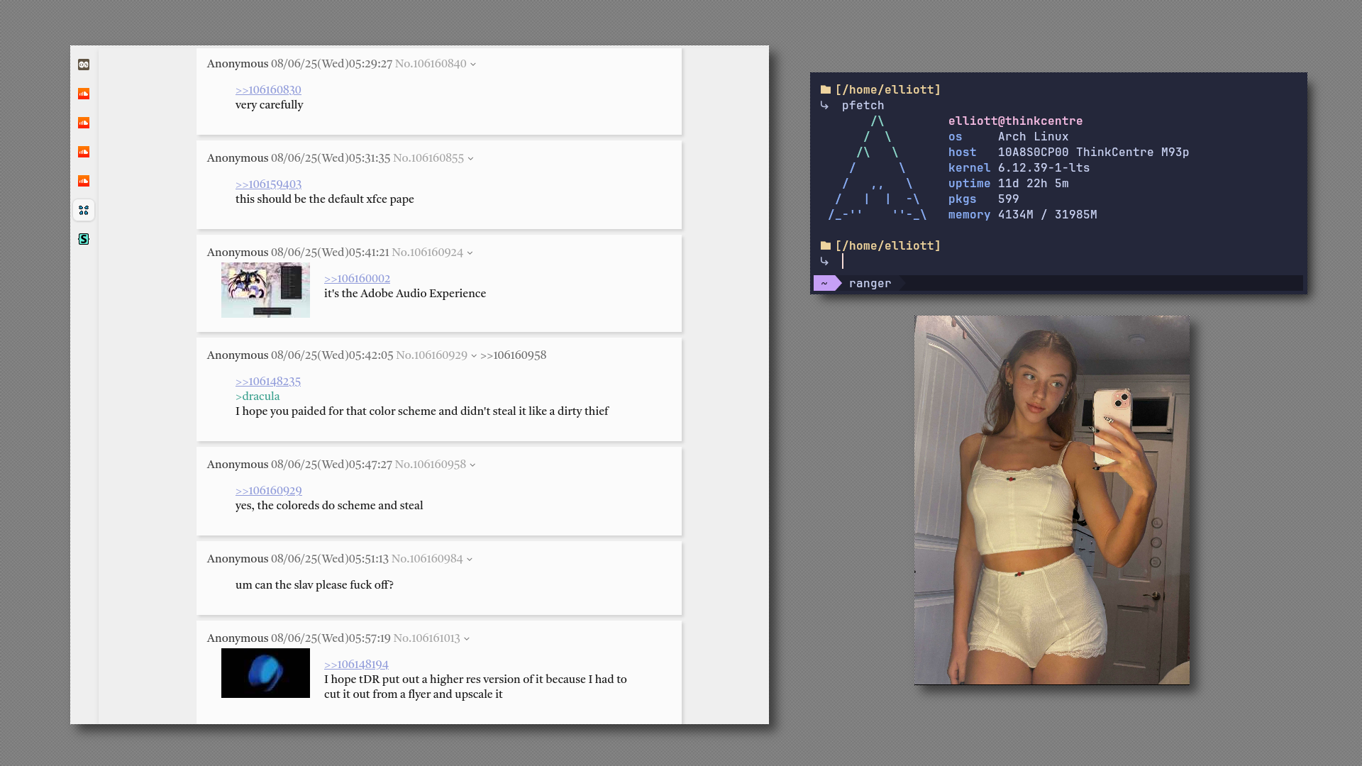This screenshot has height=766, width=1362.
Task: Click timestamp 08/06/25(Wed)05:41:21
Action: coord(330,252)
